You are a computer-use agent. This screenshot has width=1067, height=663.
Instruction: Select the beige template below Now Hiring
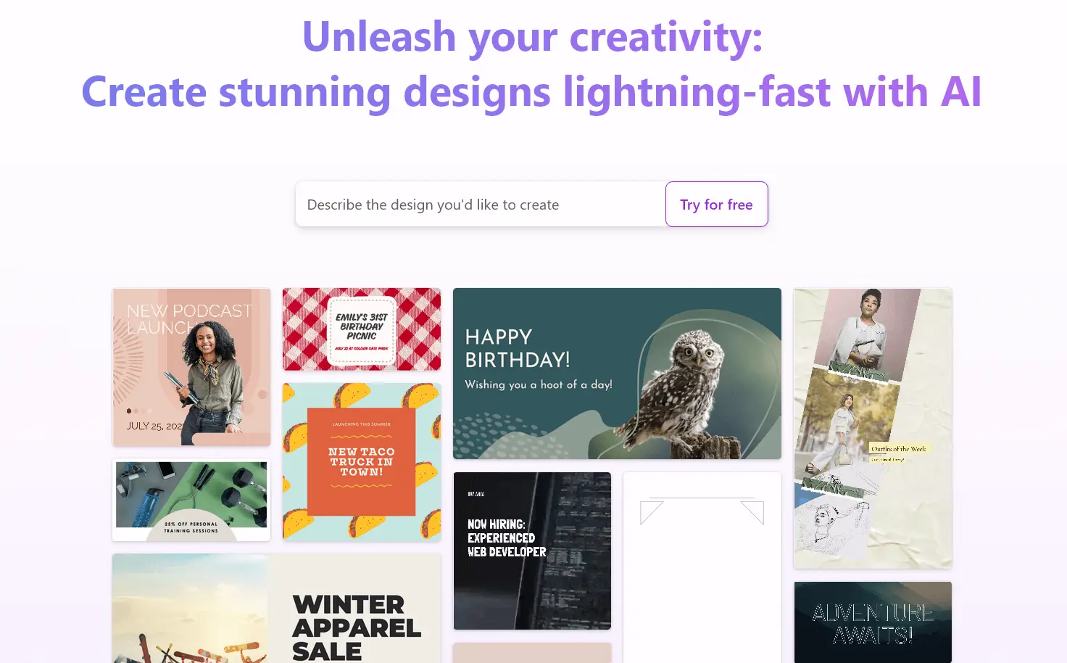point(532,653)
